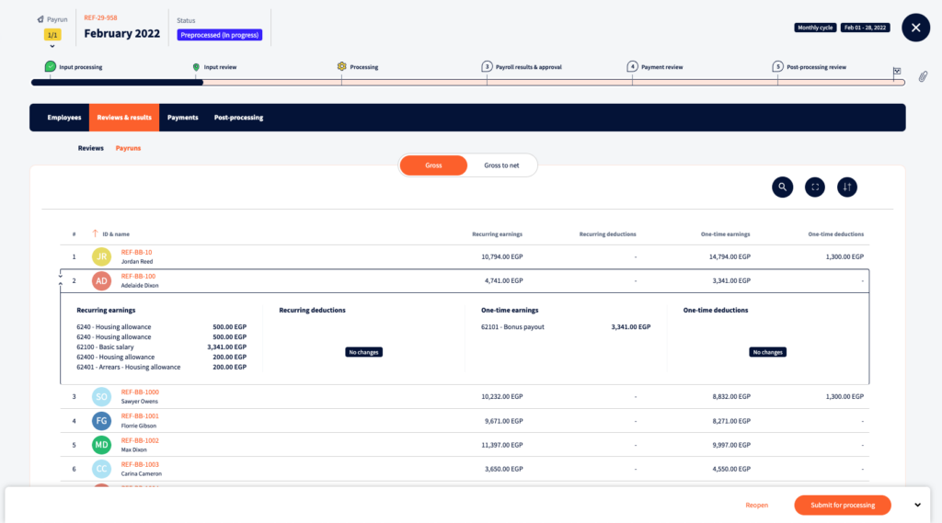The width and height of the screenshot is (942, 523).
Task: Expand the payrun 1/1 selector dropdown
Action: [x=52, y=45]
